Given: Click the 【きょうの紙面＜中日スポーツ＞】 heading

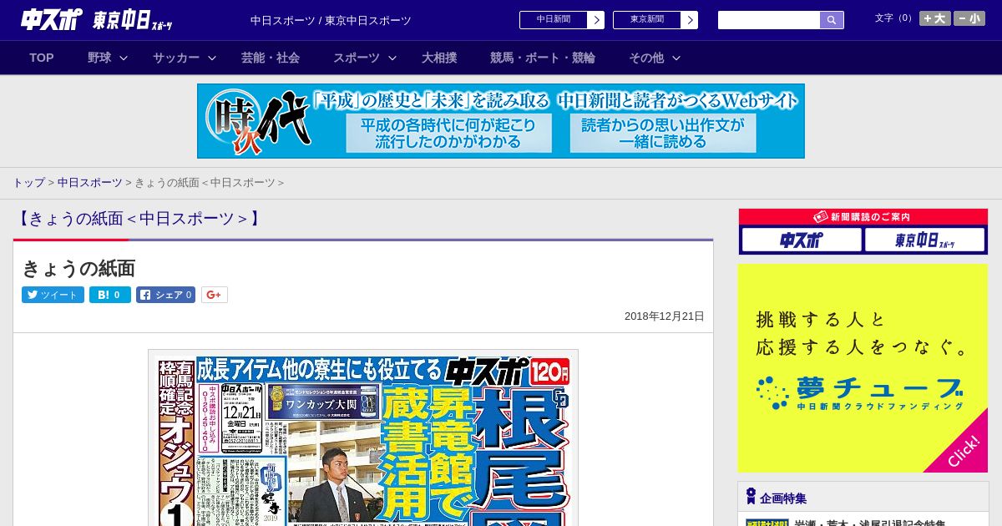Looking at the screenshot, I should point(139,219).
